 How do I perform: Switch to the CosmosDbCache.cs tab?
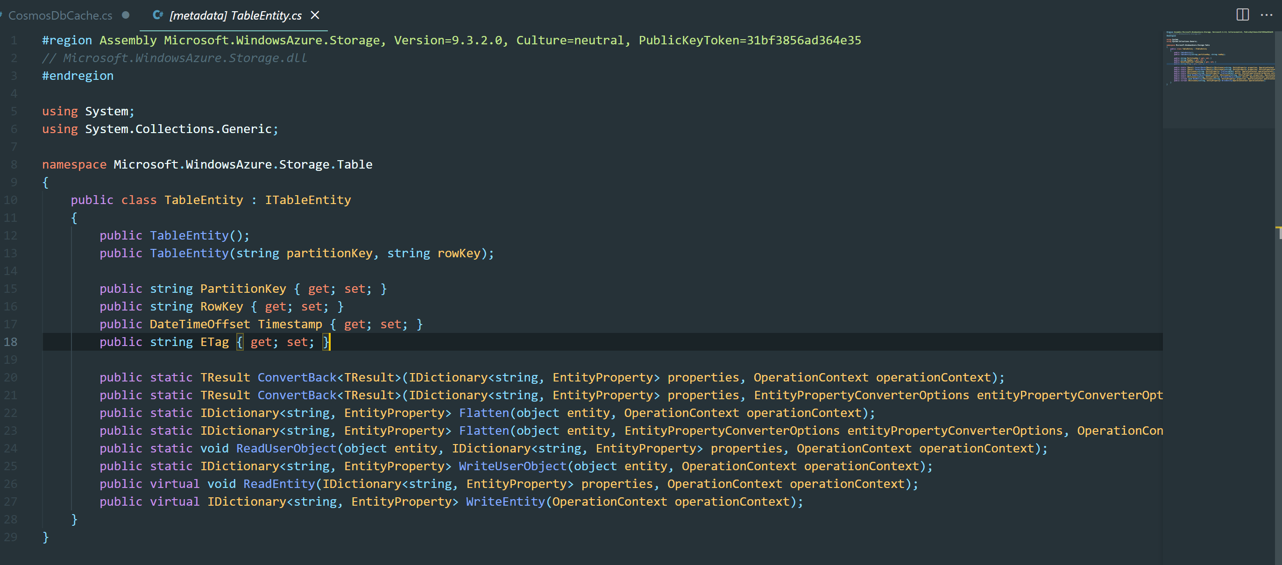click(60, 15)
